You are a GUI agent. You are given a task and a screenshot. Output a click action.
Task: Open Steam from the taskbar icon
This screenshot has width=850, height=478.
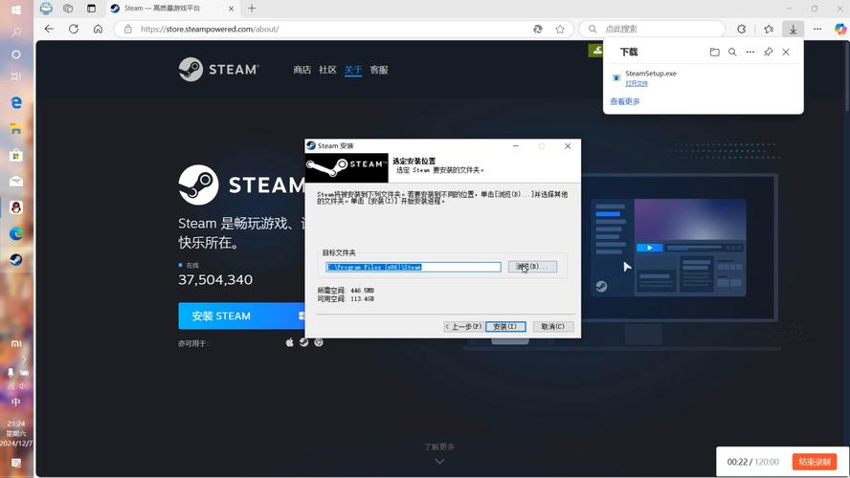pos(16,259)
